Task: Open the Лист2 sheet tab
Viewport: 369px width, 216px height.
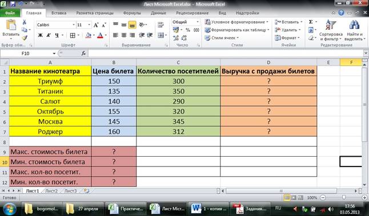Action: click(51, 191)
